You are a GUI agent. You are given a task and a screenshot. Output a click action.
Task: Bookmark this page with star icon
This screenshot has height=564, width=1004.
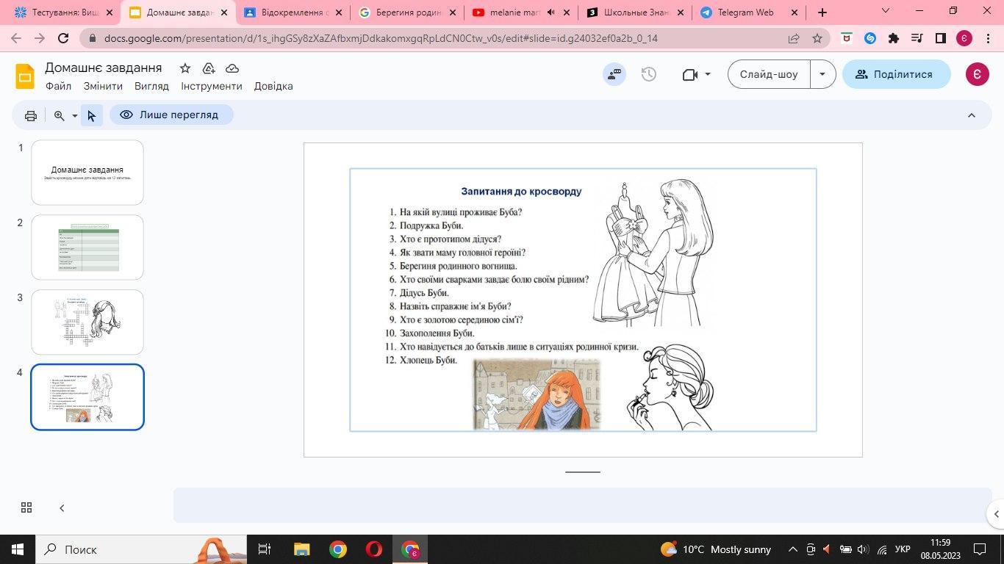817,38
